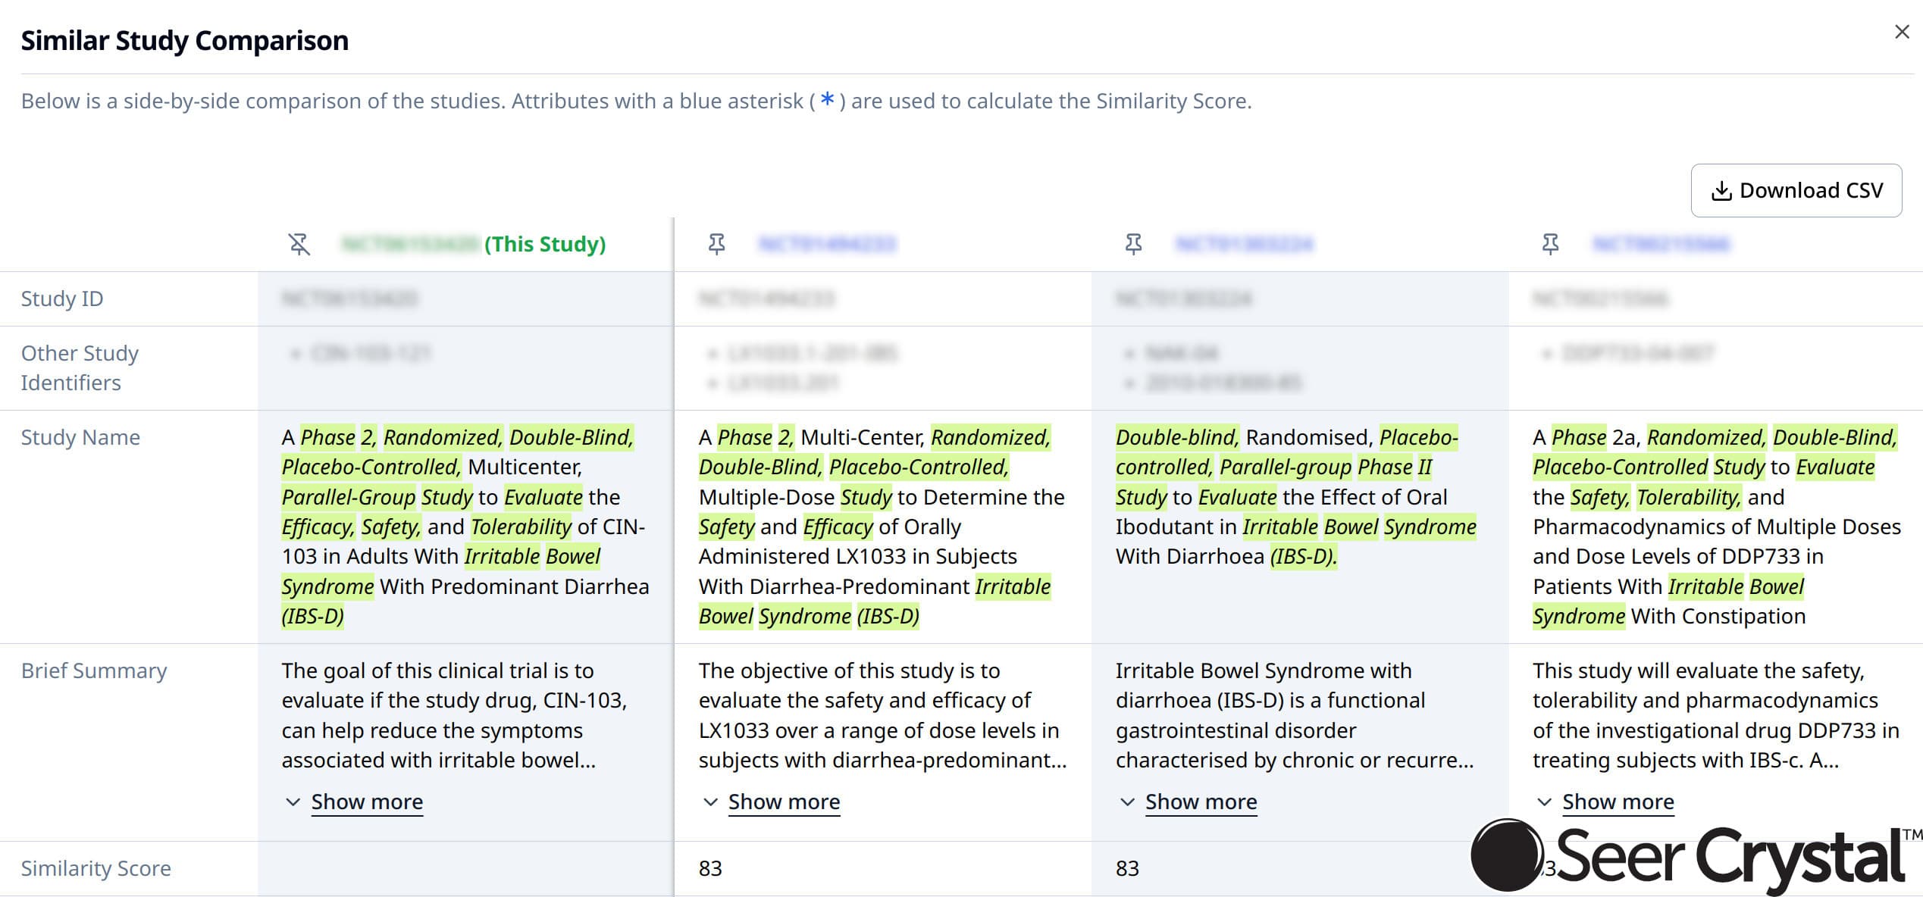Unpin the "This Study" column header
Viewport: 1923px width, 897px height.
click(300, 244)
